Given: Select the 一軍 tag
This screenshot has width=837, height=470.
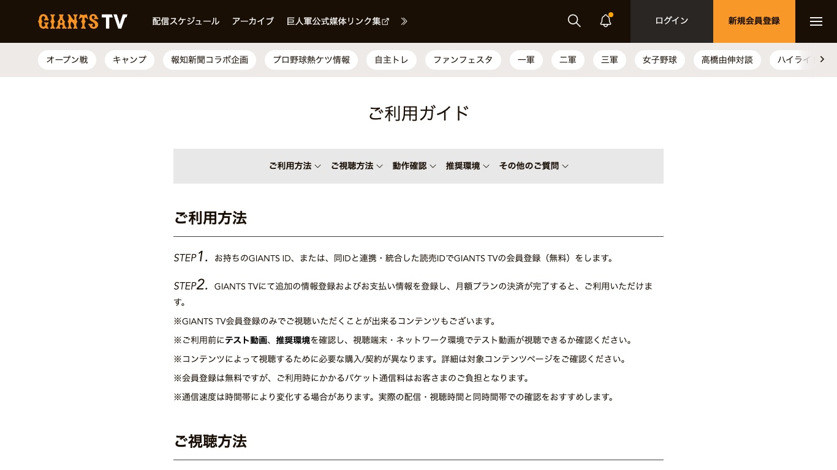Looking at the screenshot, I should (x=526, y=60).
